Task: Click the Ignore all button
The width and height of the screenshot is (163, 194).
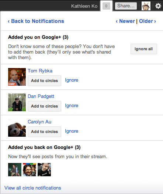Action: pos(144,49)
